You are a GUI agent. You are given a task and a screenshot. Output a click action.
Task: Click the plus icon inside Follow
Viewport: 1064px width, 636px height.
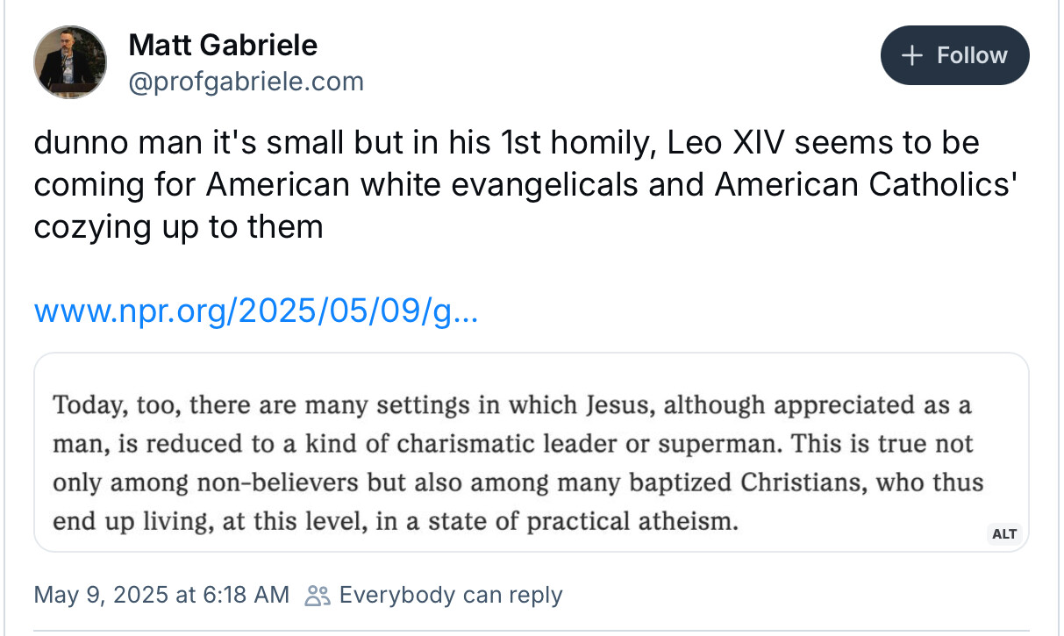click(x=912, y=56)
